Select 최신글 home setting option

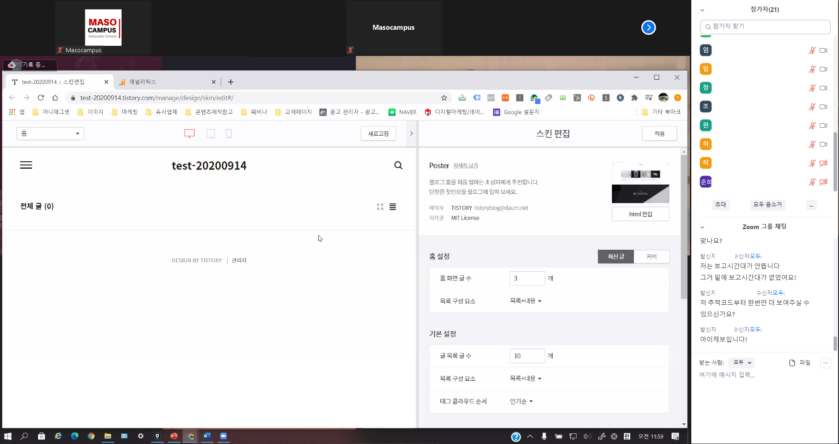(616, 257)
